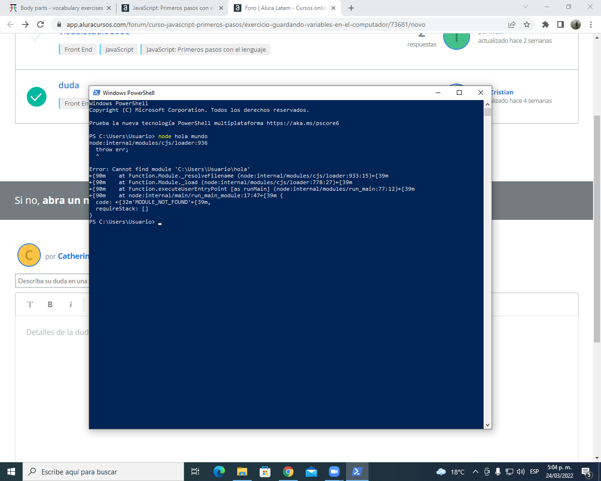
Task: Click the microphone icon in system tray
Action: click(498, 472)
